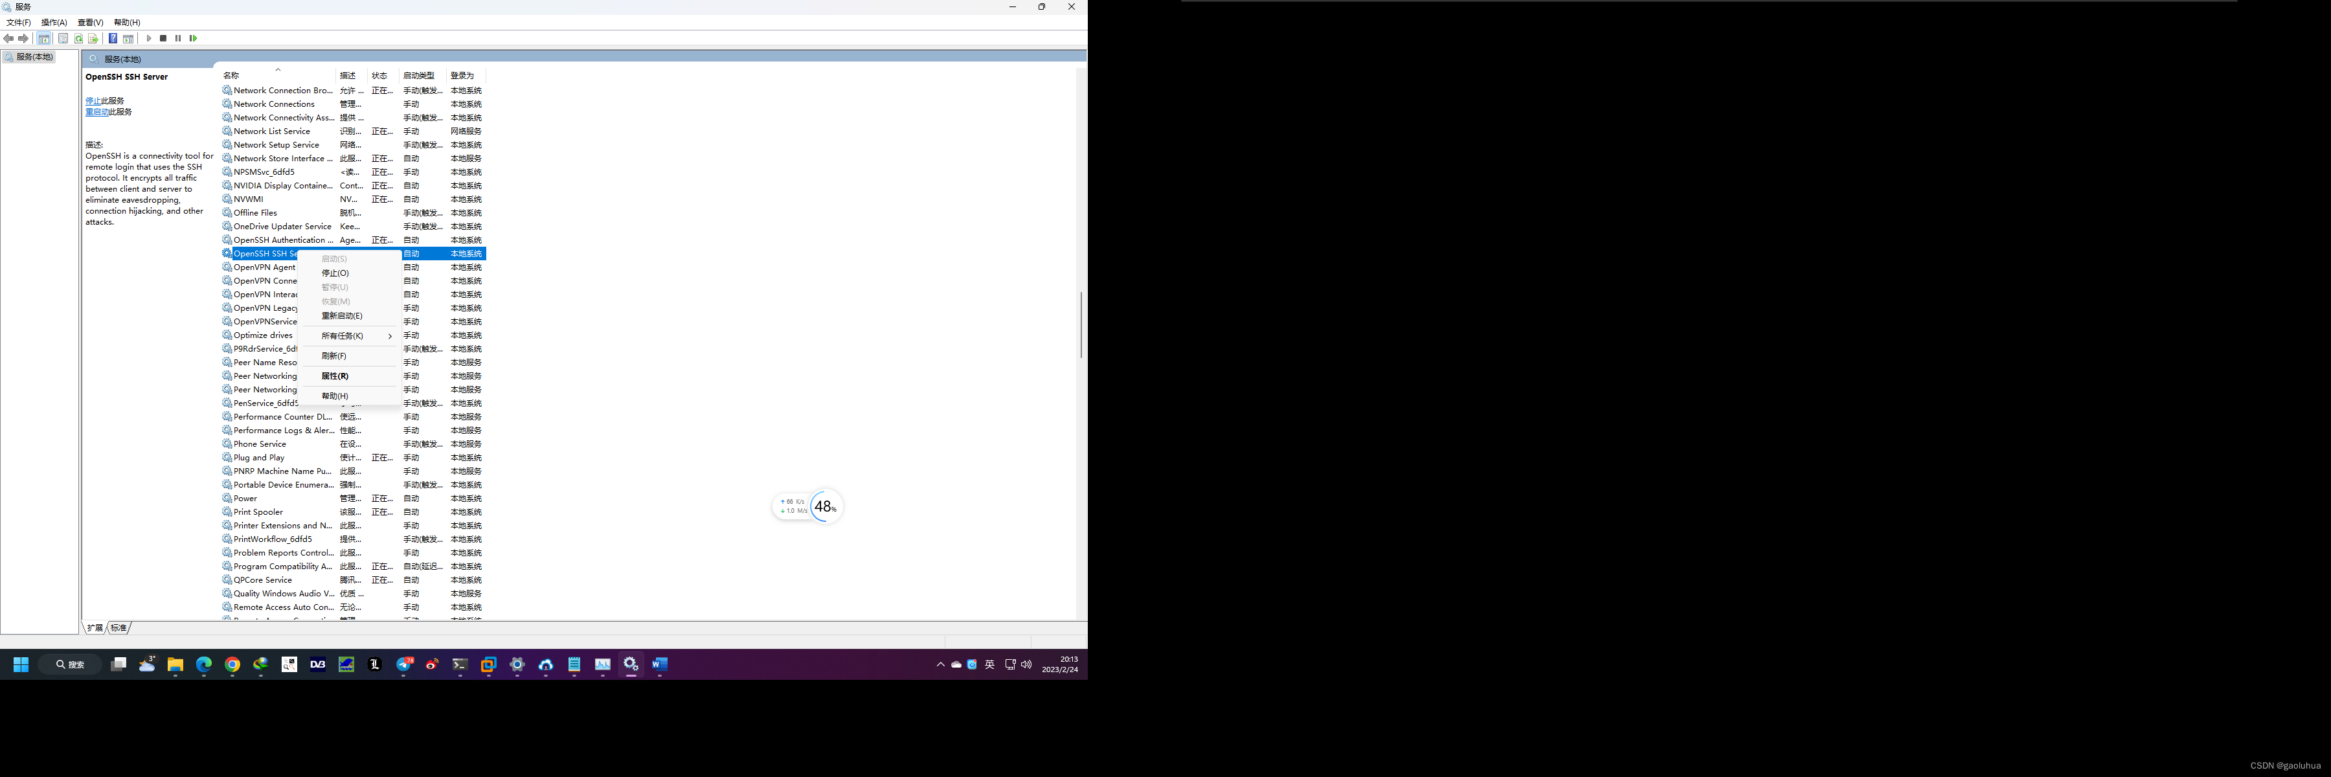Click the Restart Service toolbar icon
This screenshot has width=2331, height=777.
[x=193, y=38]
